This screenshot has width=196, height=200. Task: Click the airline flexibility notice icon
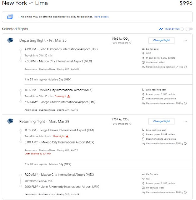[x=10, y=17]
